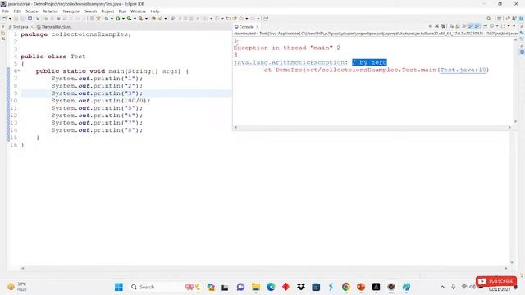
Task: Toggle Word Wrap in Console toolbar
Action: click(464, 26)
